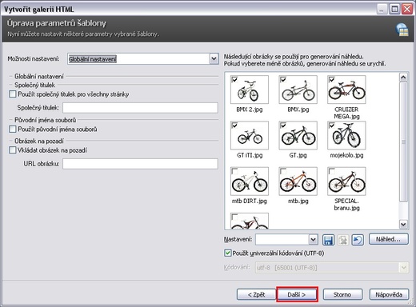Click the Nápověda button
Viewport: 416px width, 307px height.
[x=389, y=294]
